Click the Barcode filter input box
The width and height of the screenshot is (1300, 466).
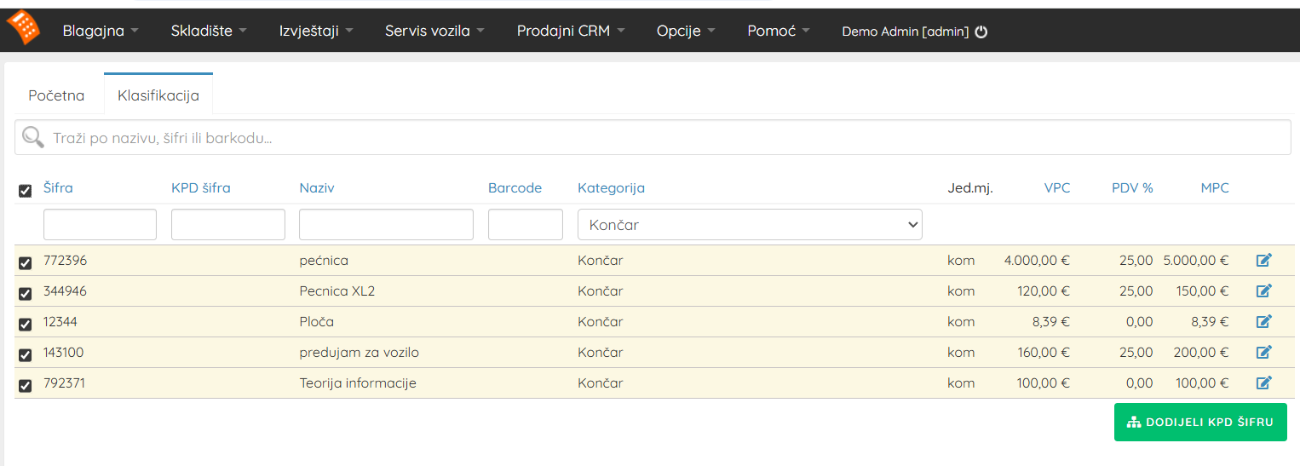coord(526,225)
